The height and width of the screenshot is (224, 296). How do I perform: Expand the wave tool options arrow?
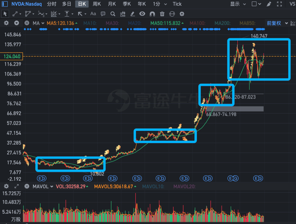tap(46, 14)
